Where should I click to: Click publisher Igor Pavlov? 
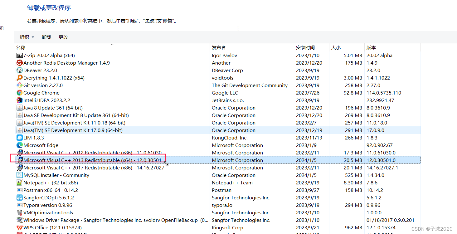point(224,55)
